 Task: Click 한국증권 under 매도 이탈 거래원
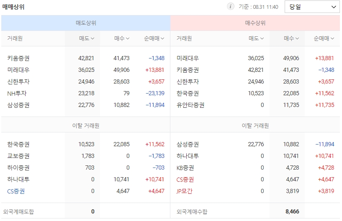point(18,145)
